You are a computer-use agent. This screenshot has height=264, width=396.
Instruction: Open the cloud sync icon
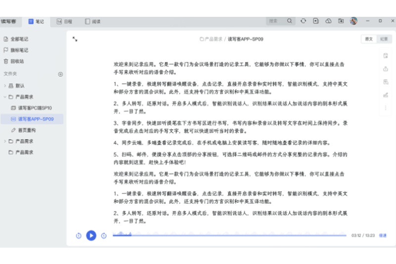pyautogui.click(x=328, y=21)
